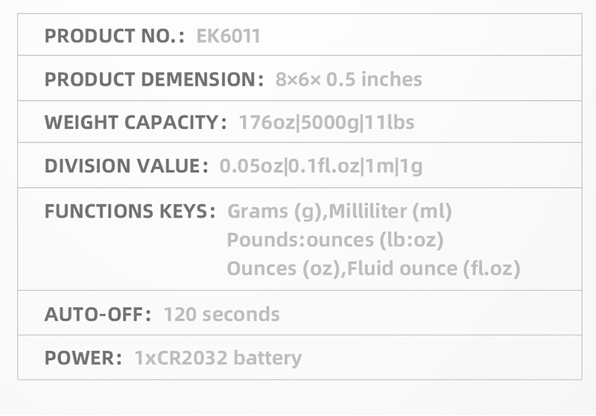
Task: Select the 120 seconds auto-off value
Action: point(222,314)
